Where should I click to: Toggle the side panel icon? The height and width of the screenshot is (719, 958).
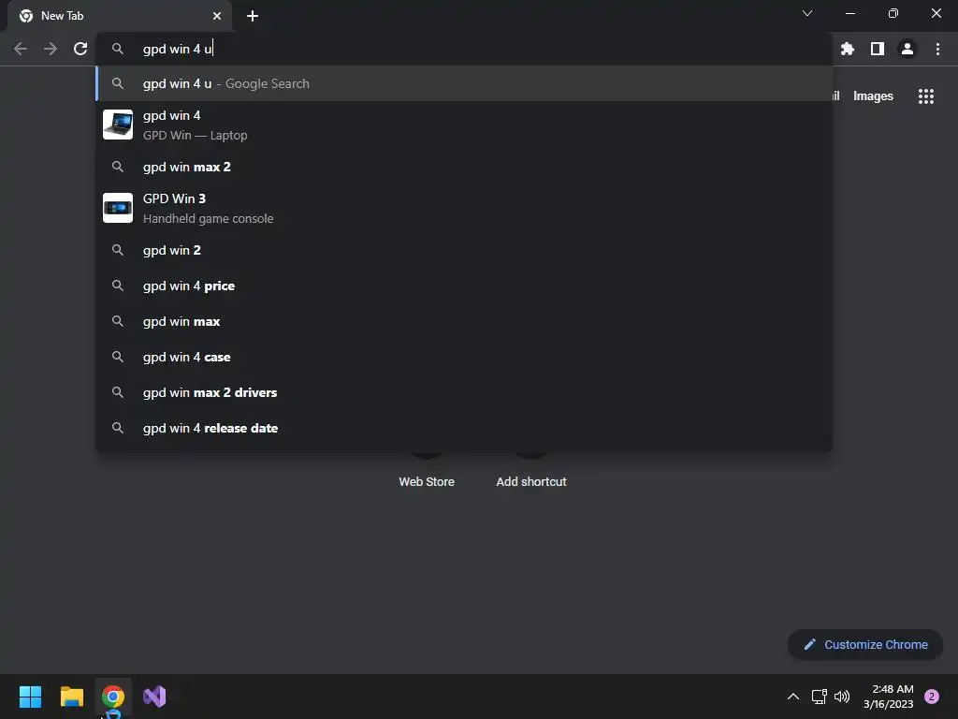pyautogui.click(x=878, y=49)
